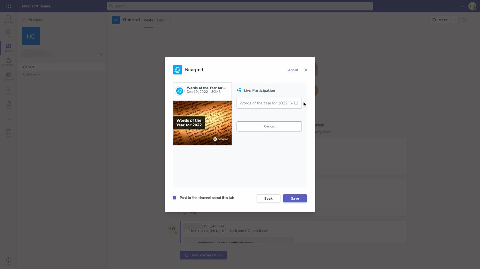This screenshot has height=269, width=480.
Task: Click the HC channel icon beside General
Action: (x=116, y=20)
